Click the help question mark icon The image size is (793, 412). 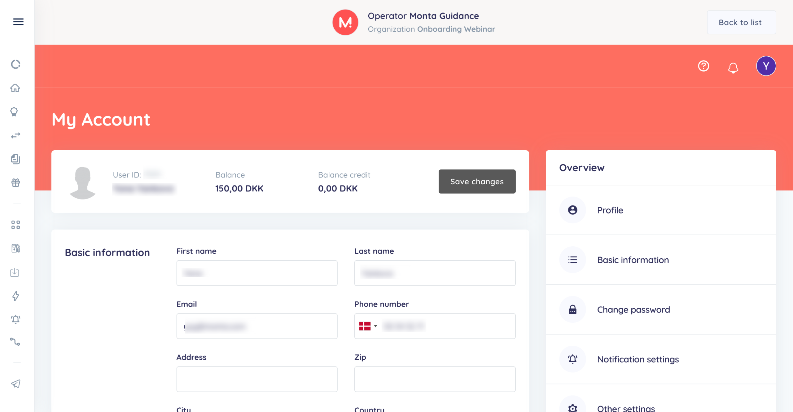click(x=703, y=66)
